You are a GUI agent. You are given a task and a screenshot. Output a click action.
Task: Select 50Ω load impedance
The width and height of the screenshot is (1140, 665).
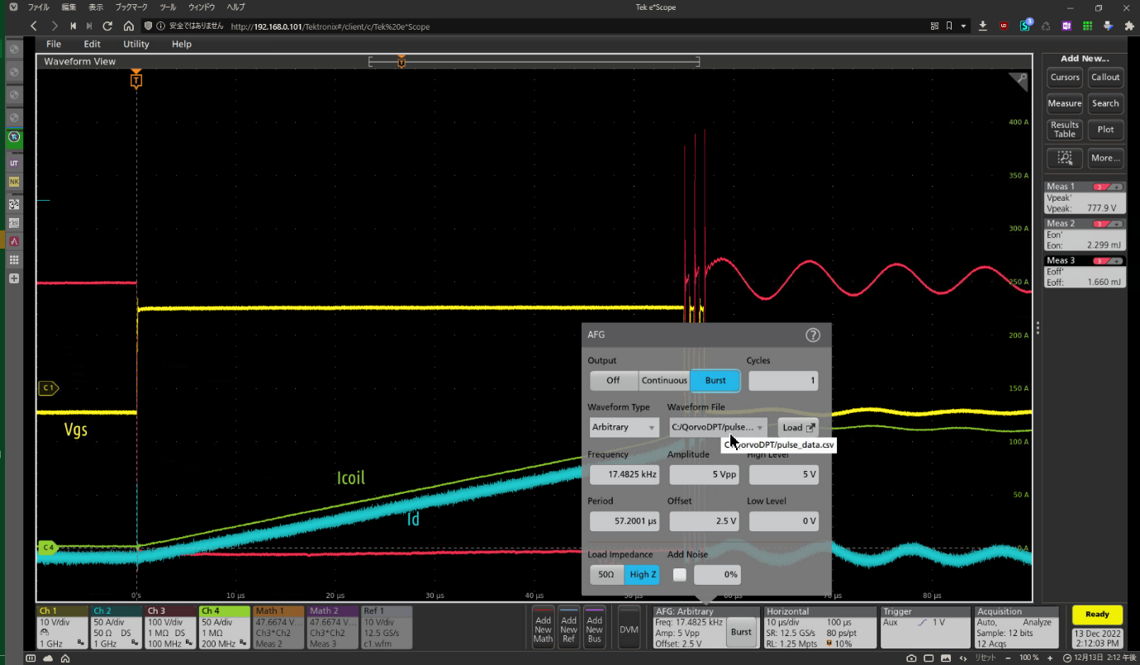(x=606, y=574)
